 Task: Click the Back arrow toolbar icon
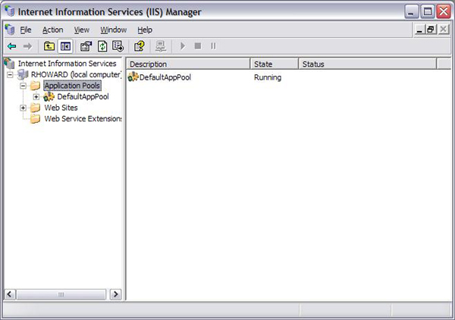tap(12, 46)
